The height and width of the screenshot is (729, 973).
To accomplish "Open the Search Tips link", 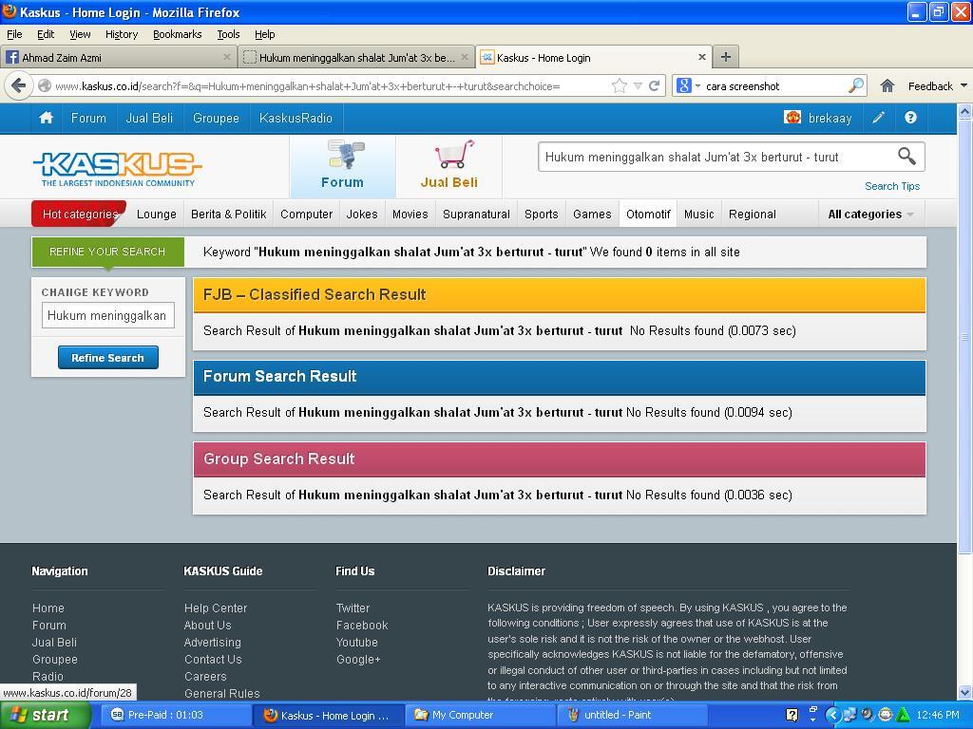I will [x=892, y=186].
